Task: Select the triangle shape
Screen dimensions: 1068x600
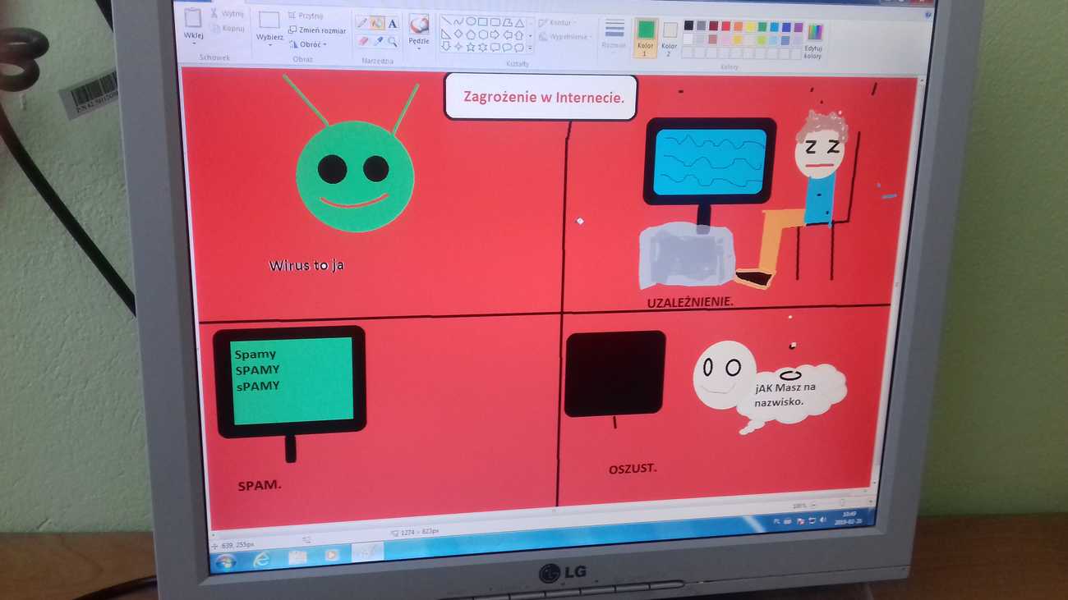Action: pyautogui.click(x=519, y=23)
